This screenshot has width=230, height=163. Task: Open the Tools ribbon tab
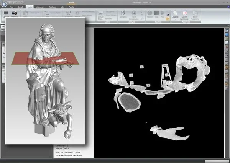click(30, 7)
